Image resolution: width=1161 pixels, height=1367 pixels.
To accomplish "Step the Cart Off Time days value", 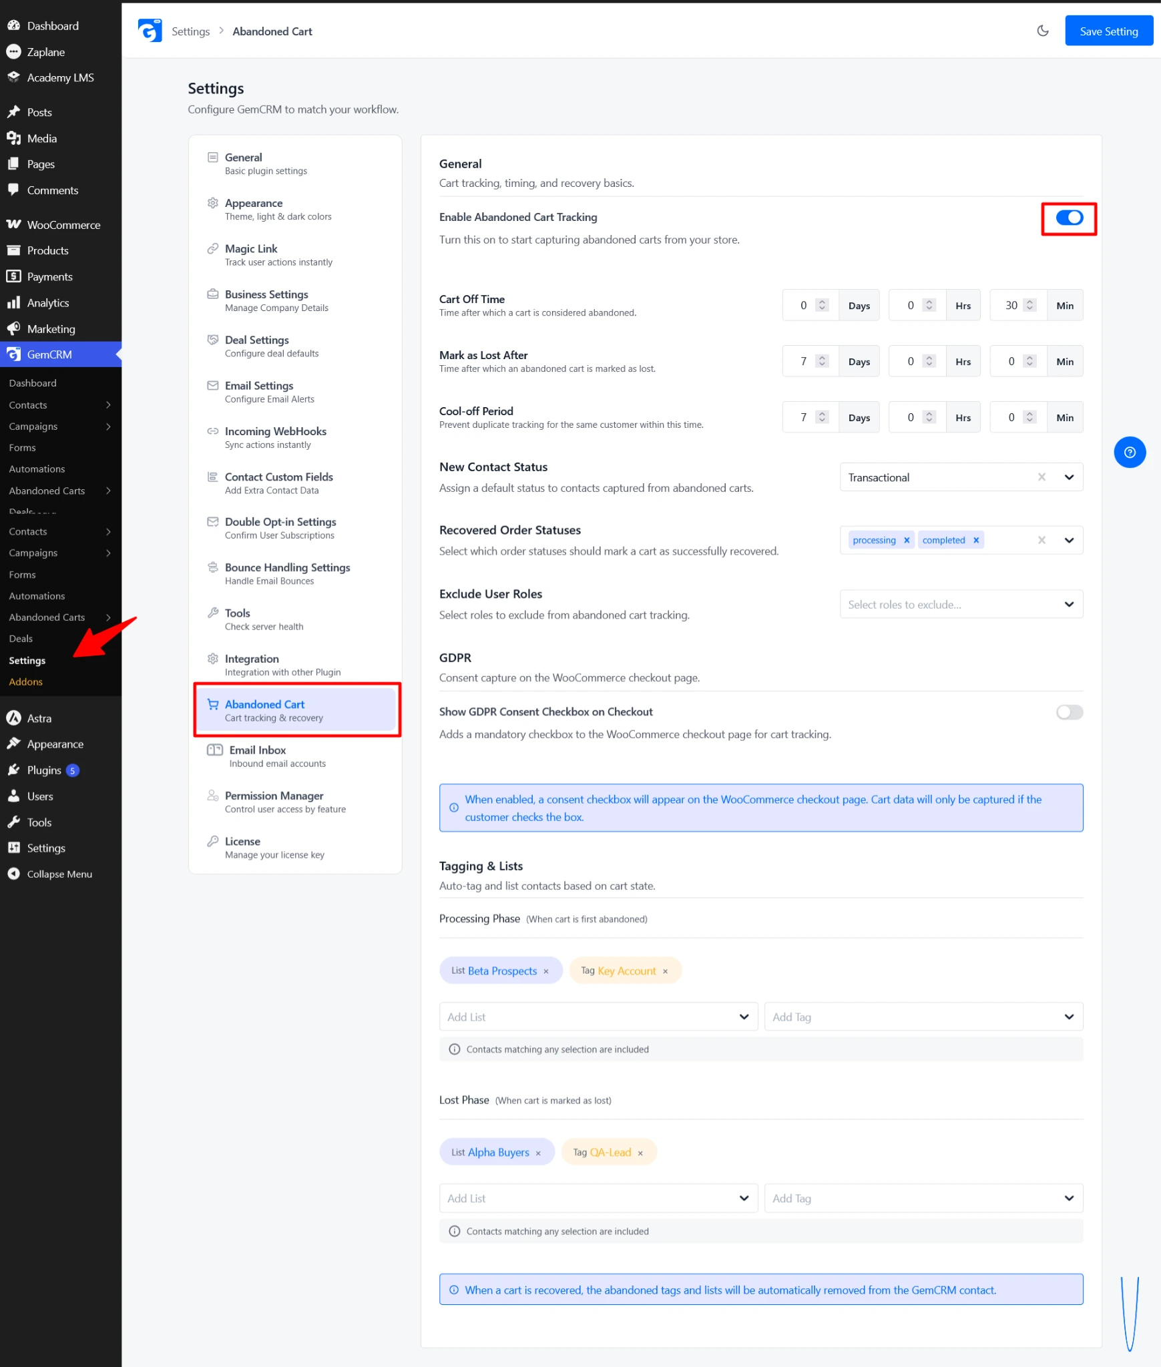I will tap(822, 305).
